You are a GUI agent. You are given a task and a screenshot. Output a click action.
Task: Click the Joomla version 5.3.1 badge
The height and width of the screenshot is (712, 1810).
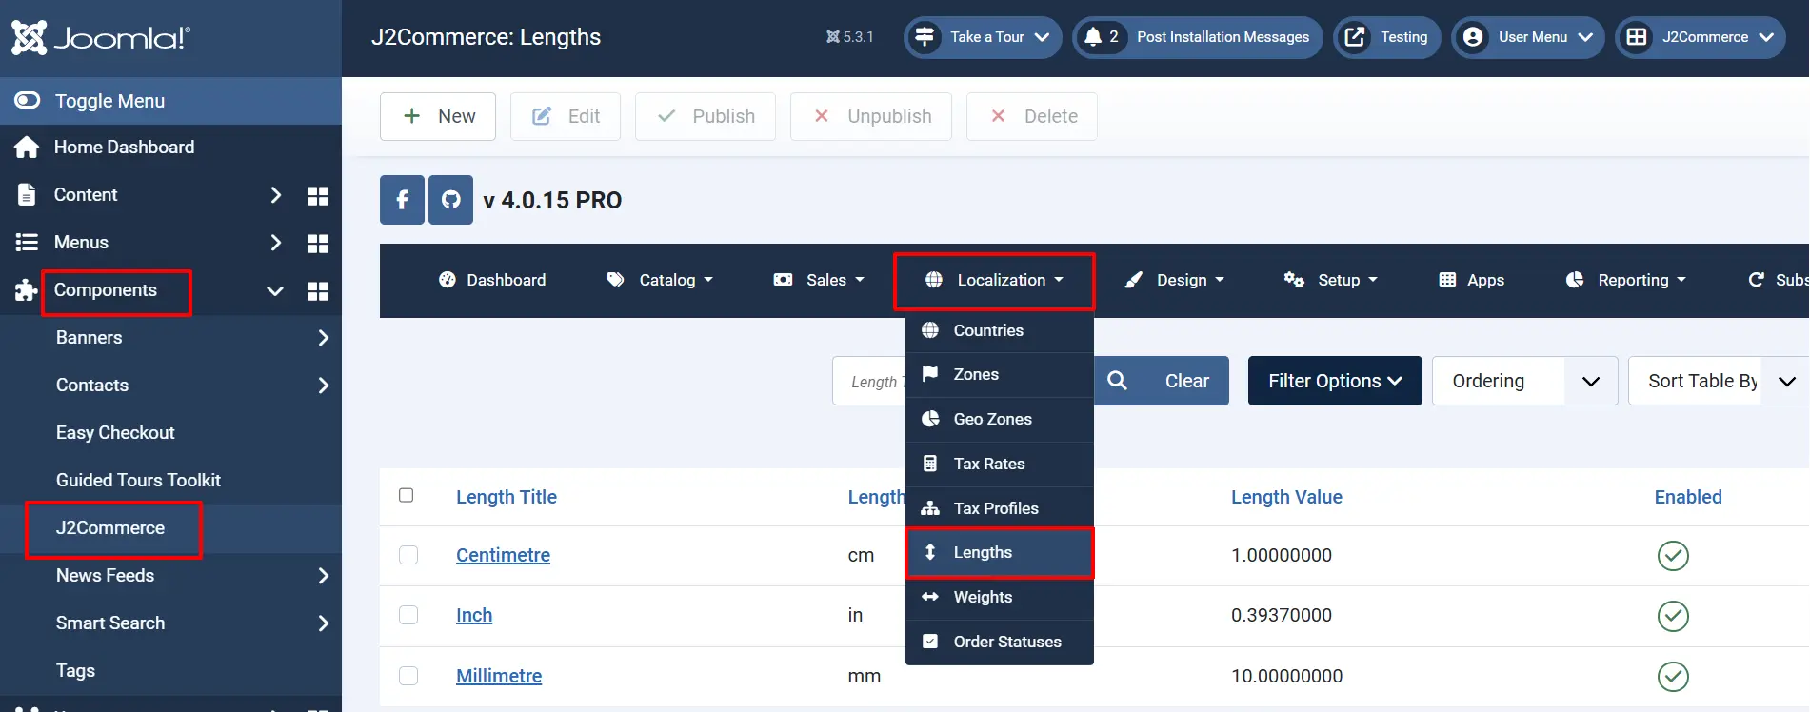(849, 37)
